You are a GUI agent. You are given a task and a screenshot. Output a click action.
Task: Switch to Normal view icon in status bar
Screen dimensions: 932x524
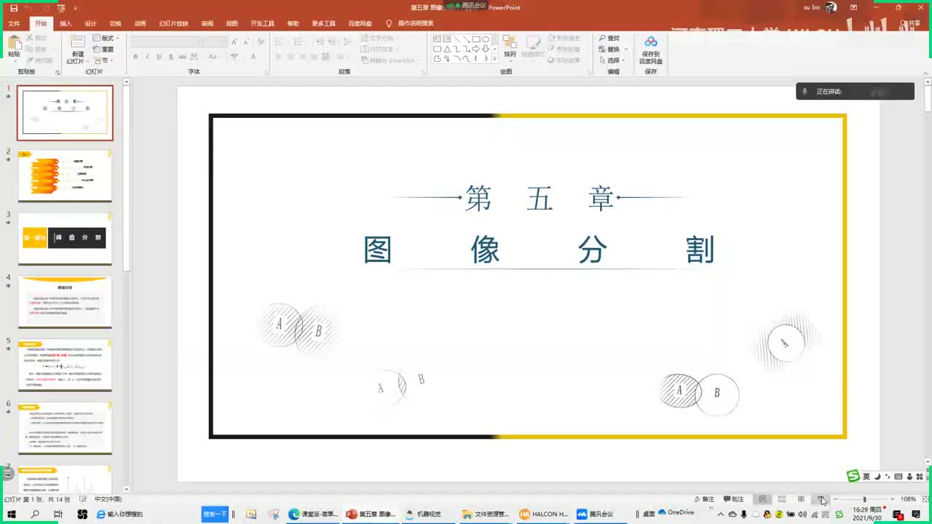tap(762, 499)
